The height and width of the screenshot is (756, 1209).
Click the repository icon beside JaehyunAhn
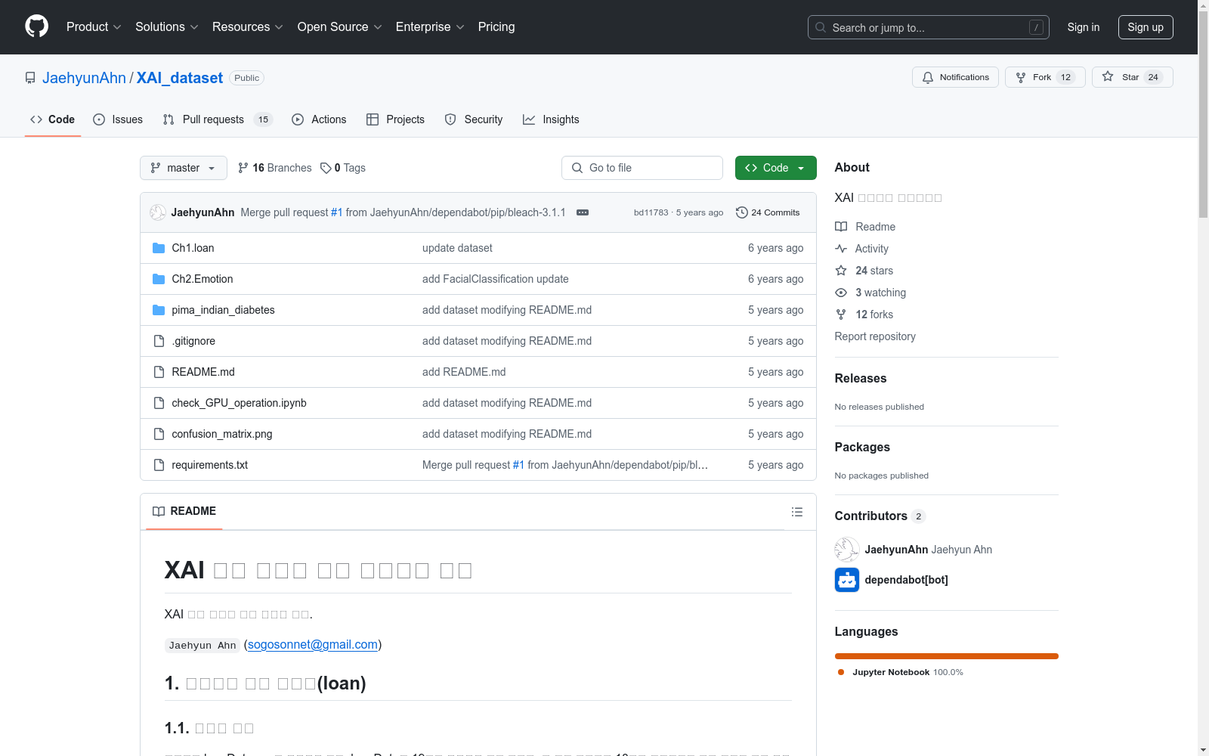pyautogui.click(x=30, y=78)
